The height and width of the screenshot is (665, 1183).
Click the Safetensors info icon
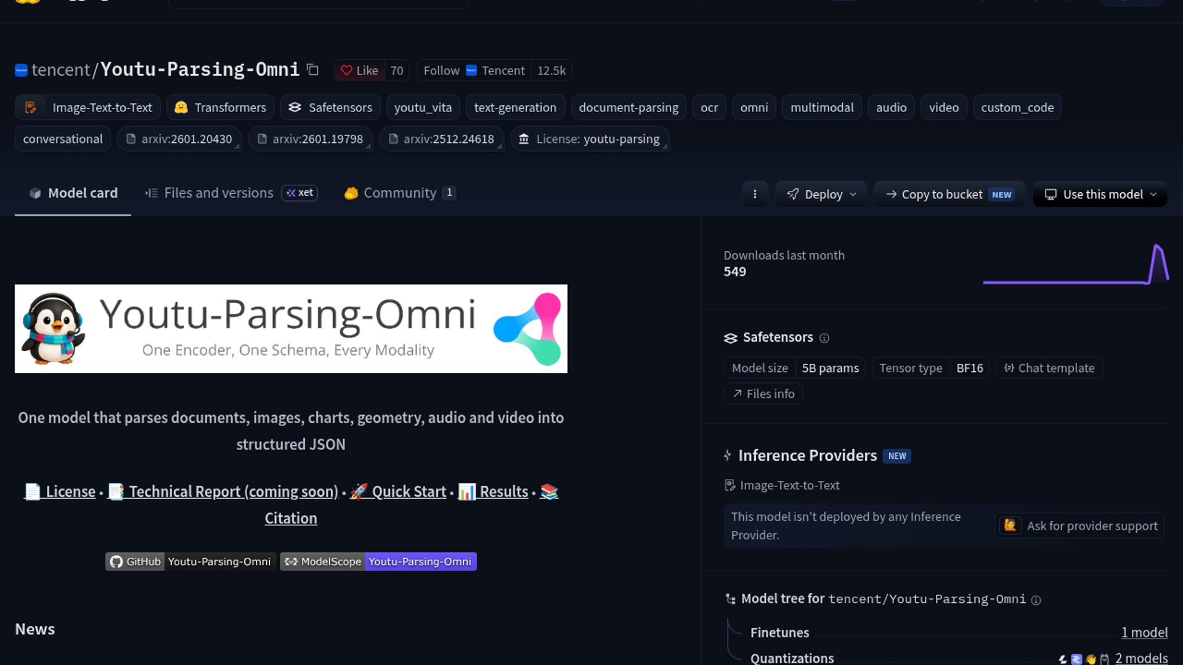824,338
